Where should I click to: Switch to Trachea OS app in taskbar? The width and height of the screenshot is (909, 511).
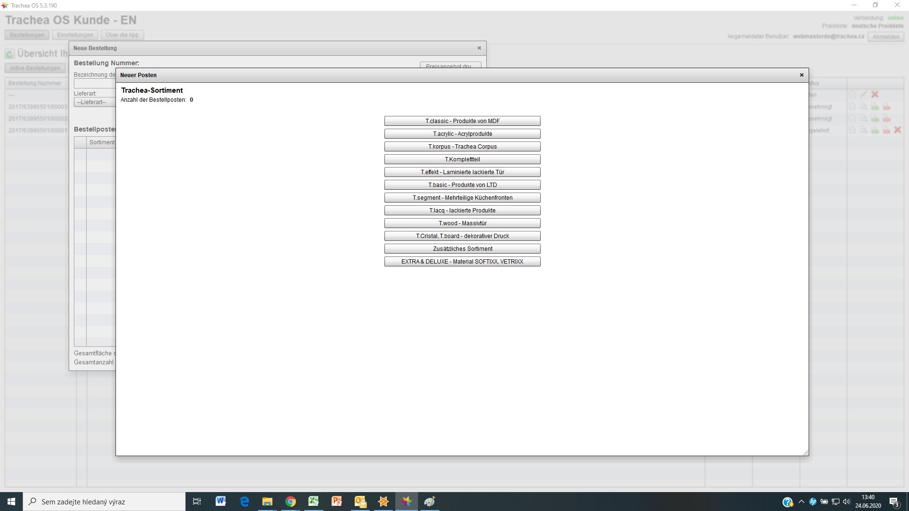407,502
